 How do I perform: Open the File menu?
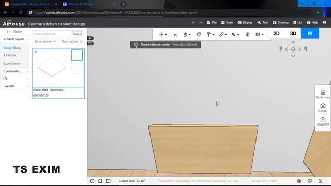pos(212,23)
